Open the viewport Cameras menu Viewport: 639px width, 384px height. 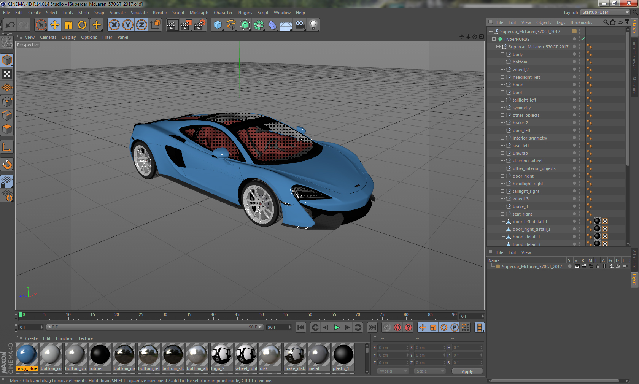click(48, 37)
